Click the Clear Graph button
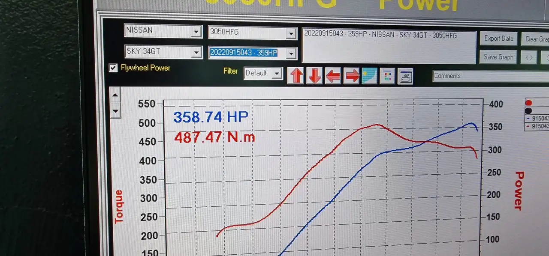Image resolution: width=549 pixels, height=256 pixels. coord(536,39)
